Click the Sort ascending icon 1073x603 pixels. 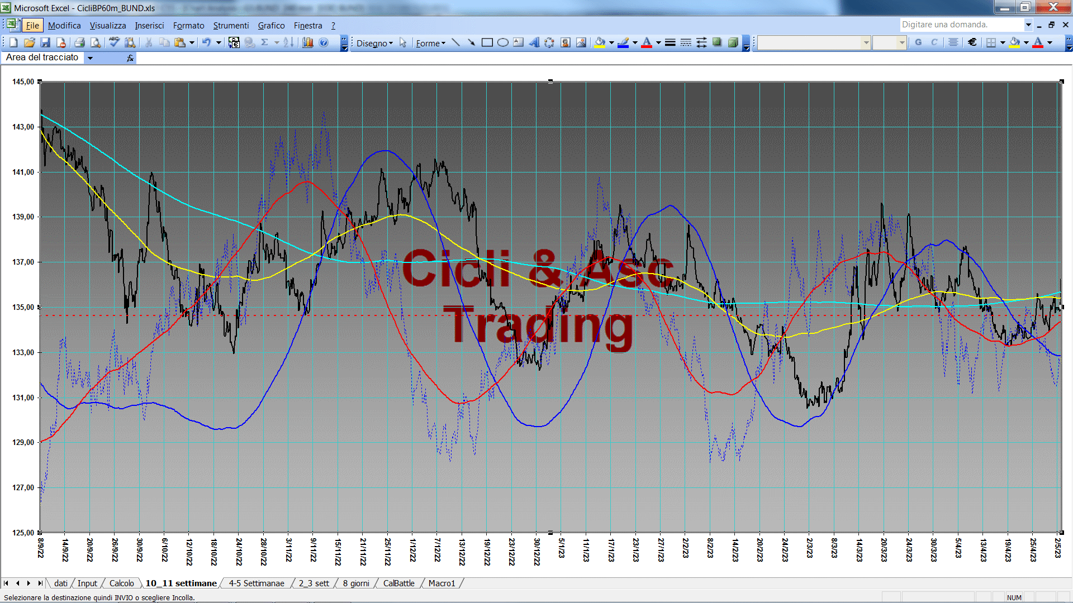point(288,42)
